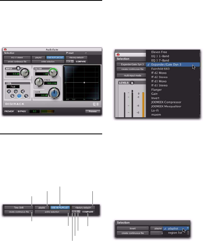The width and height of the screenshot is (203, 241).
Task: Open EQ 3 1-Band plug-in selector
Action: (x=17, y=57)
